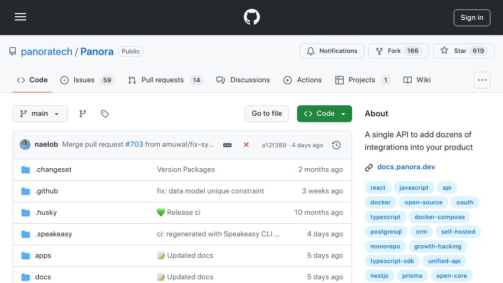Viewport: 503px width, 283px height.
Task: Open the .changeset folder
Action: click(53, 169)
